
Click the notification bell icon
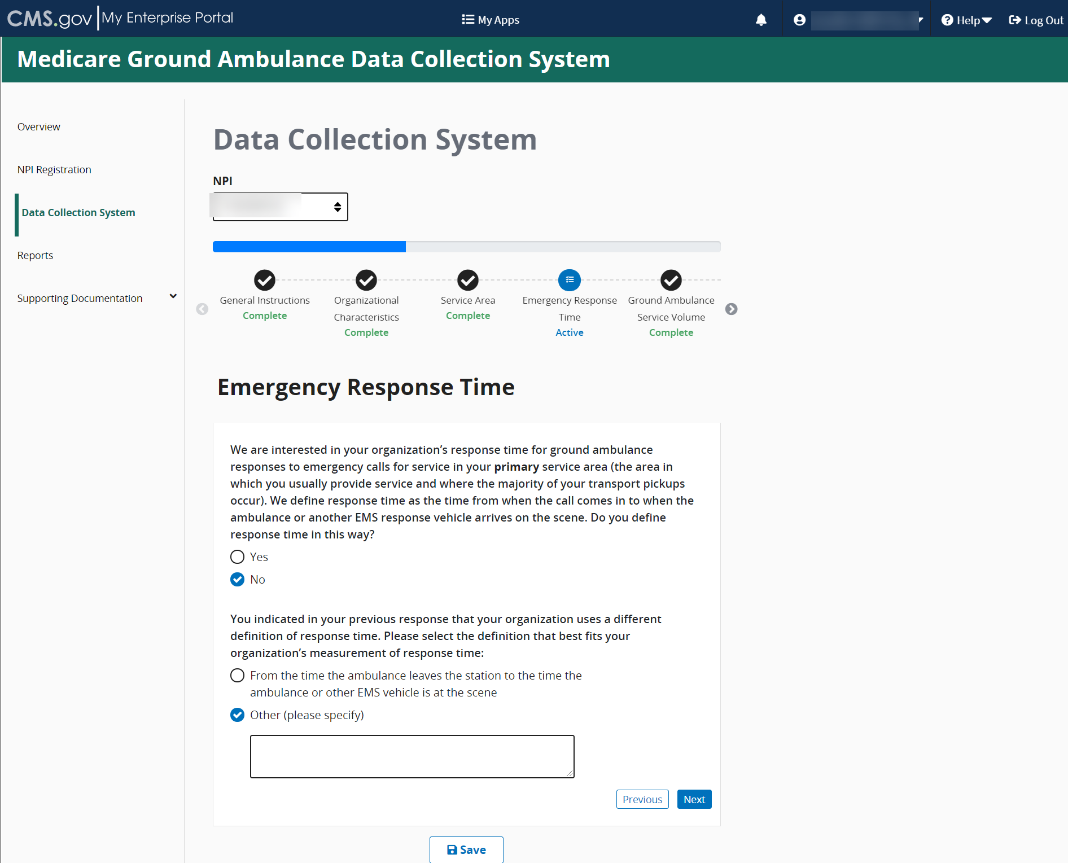(x=761, y=20)
